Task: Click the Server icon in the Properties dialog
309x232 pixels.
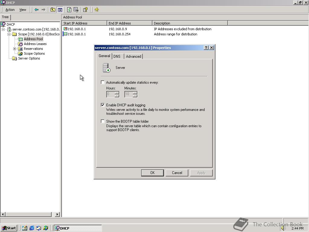Action: tap(107, 68)
